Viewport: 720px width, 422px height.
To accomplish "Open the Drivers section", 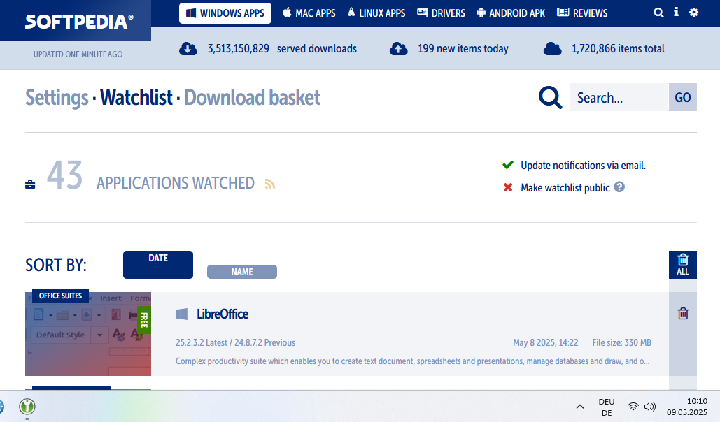I will (x=442, y=13).
